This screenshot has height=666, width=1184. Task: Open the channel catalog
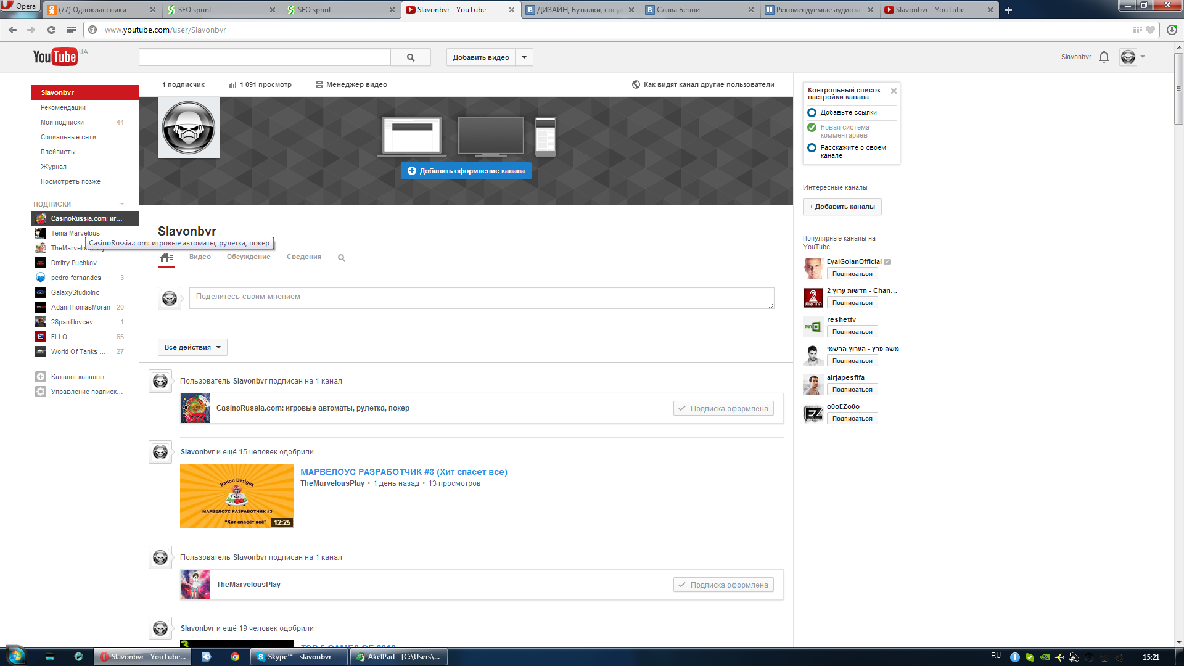coord(77,377)
